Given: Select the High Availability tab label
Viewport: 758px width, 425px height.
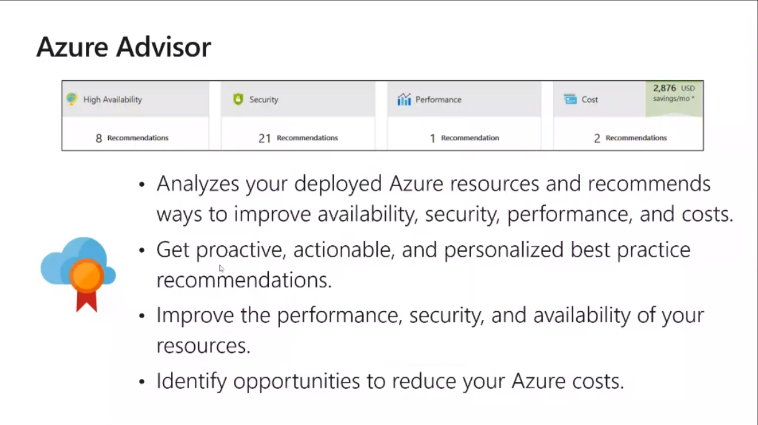Looking at the screenshot, I should click(x=113, y=100).
